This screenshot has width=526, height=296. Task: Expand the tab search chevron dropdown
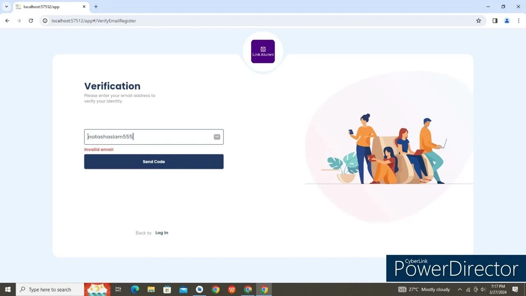point(6,7)
